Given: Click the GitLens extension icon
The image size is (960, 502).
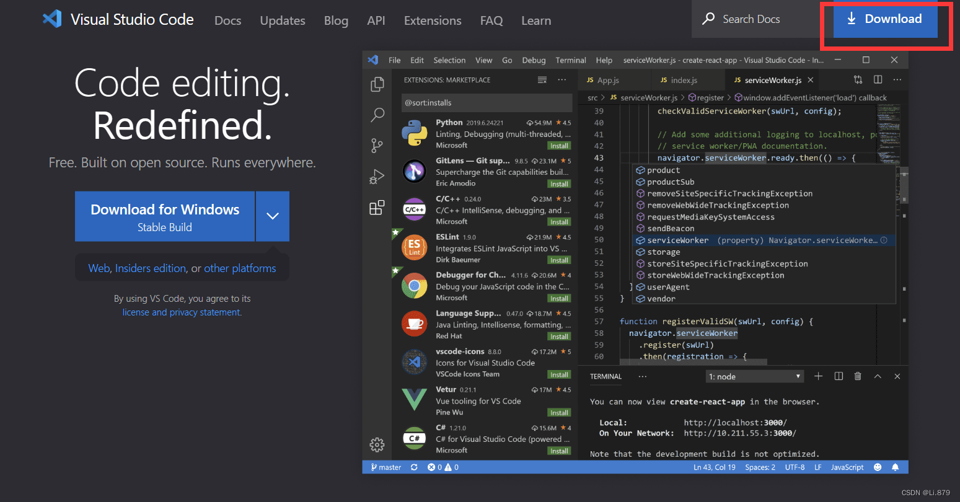Looking at the screenshot, I should coord(414,172).
